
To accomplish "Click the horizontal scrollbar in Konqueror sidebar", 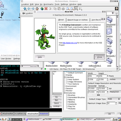I will pyautogui.click(x=30, y=66).
